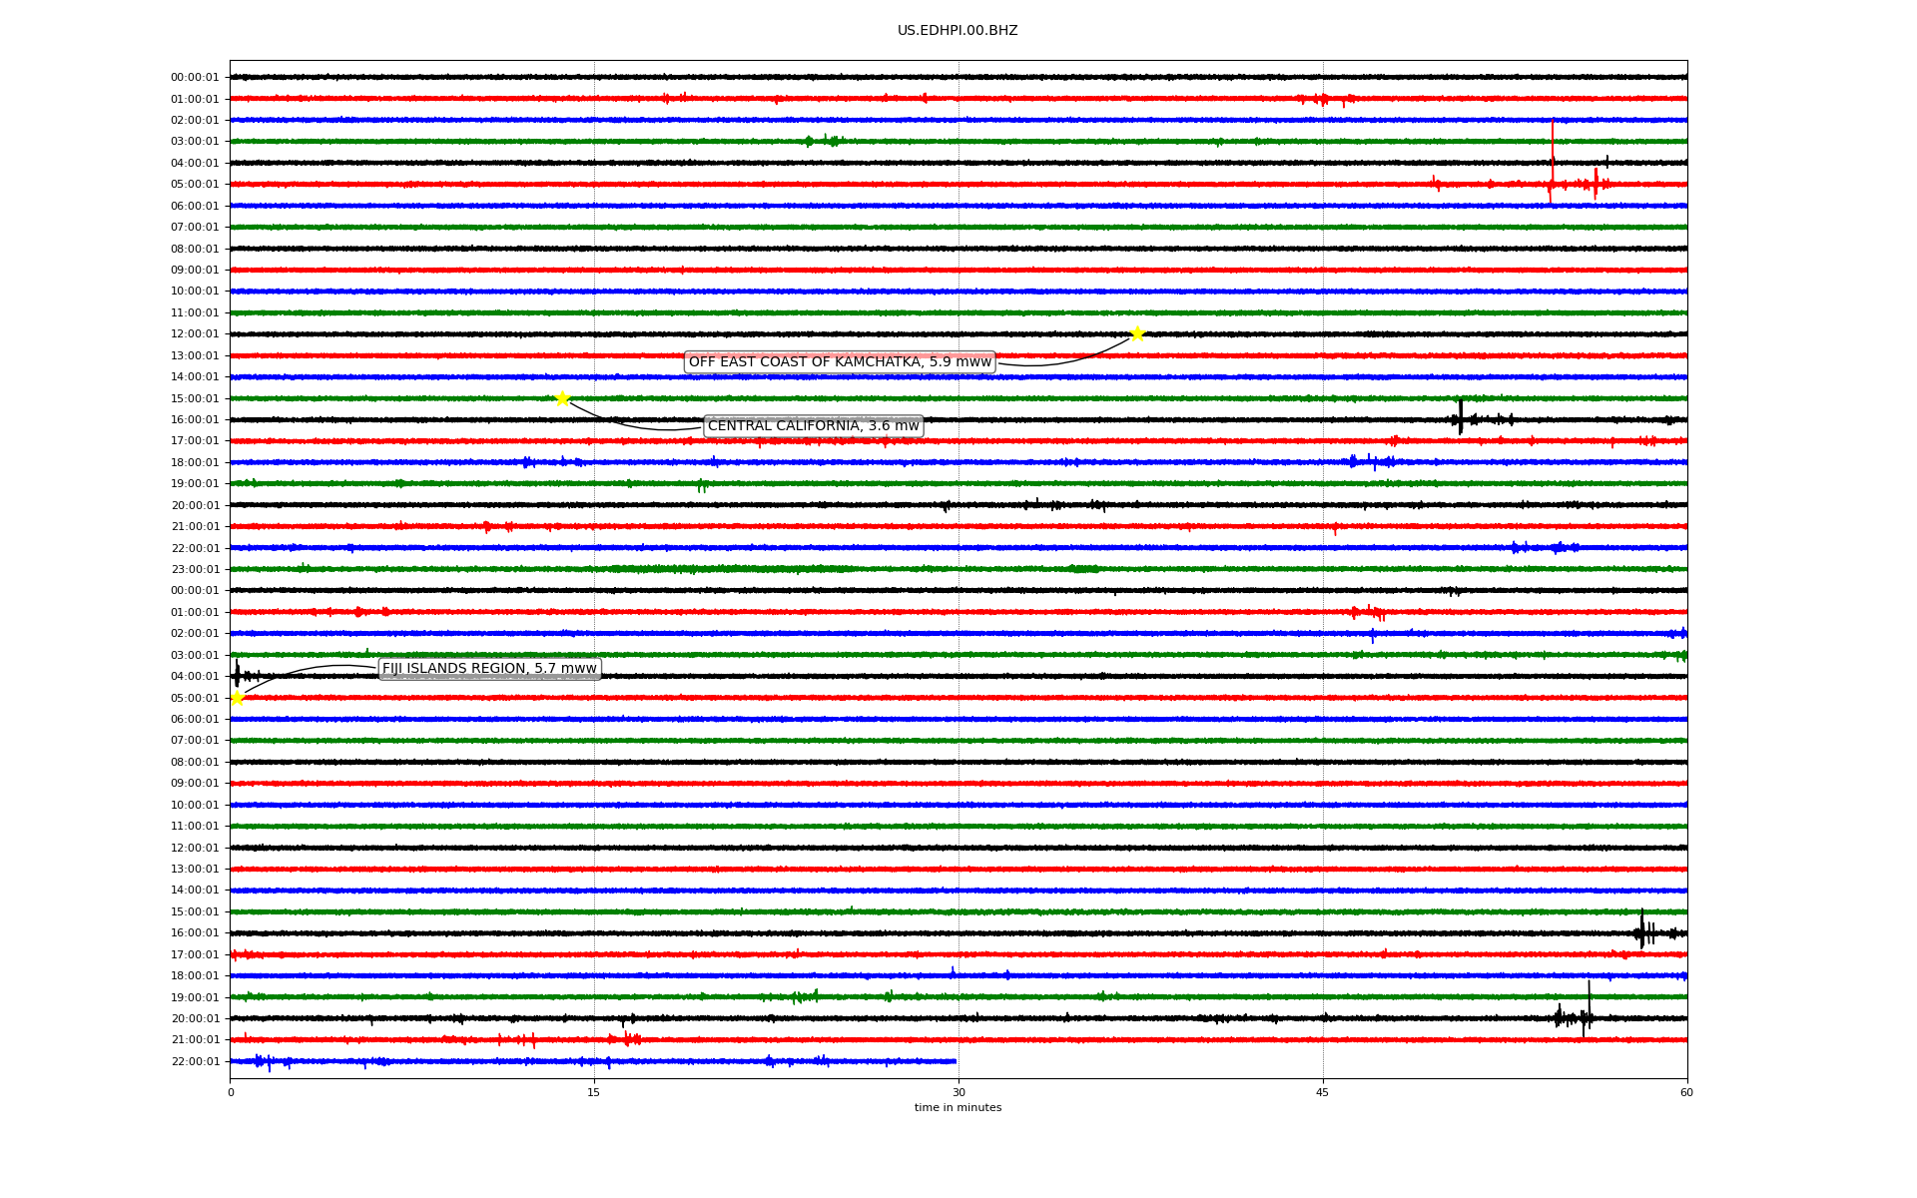Click the 45 minute x-axis tick label
The image size is (1917, 1198).
(x=1322, y=1092)
